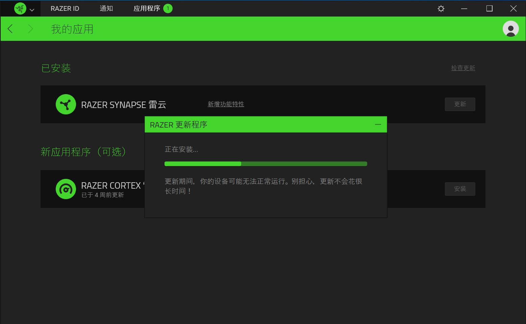
Task: Expand the Razer logo dropdown arrow
Action: pyautogui.click(x=32, y=10)
